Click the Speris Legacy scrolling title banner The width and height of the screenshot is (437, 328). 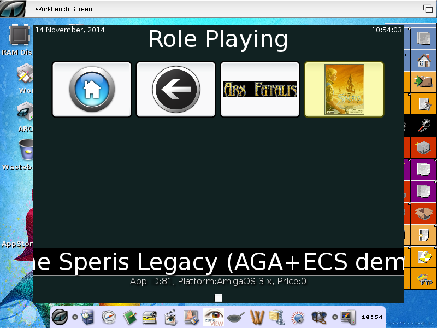pos(218,262)
